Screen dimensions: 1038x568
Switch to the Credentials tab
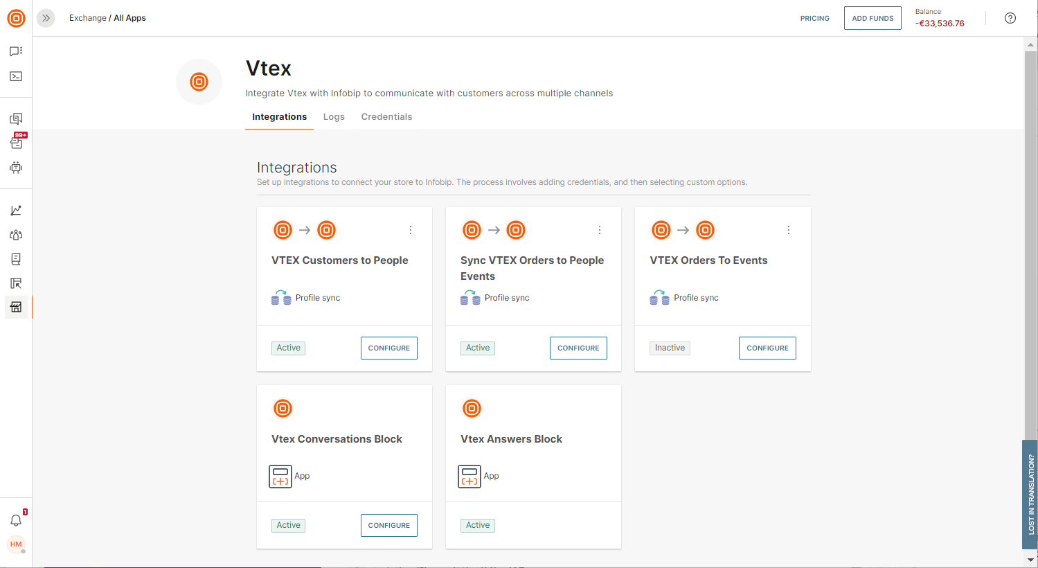[x=386, y=117]
